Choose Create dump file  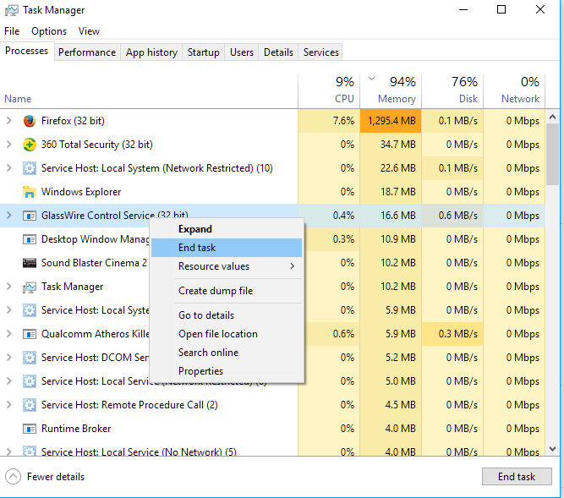227,291
